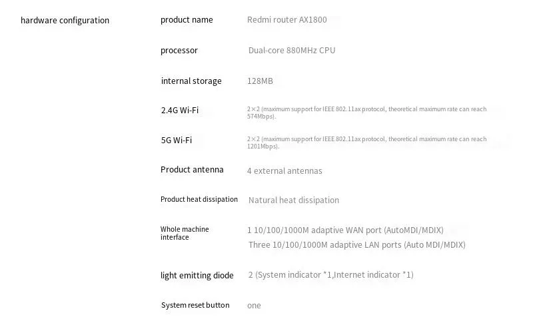Viewport: 533px width, 325px height.
Task: Click the 574Mbps 2.4G description text
Action: pos(367,113)
